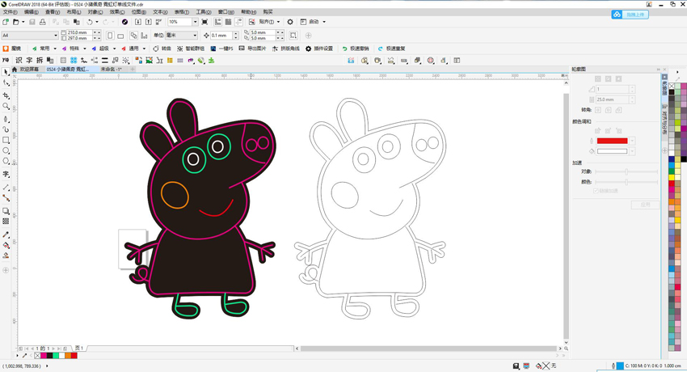Select the Shape edit tool

click(x=6, y=82)
